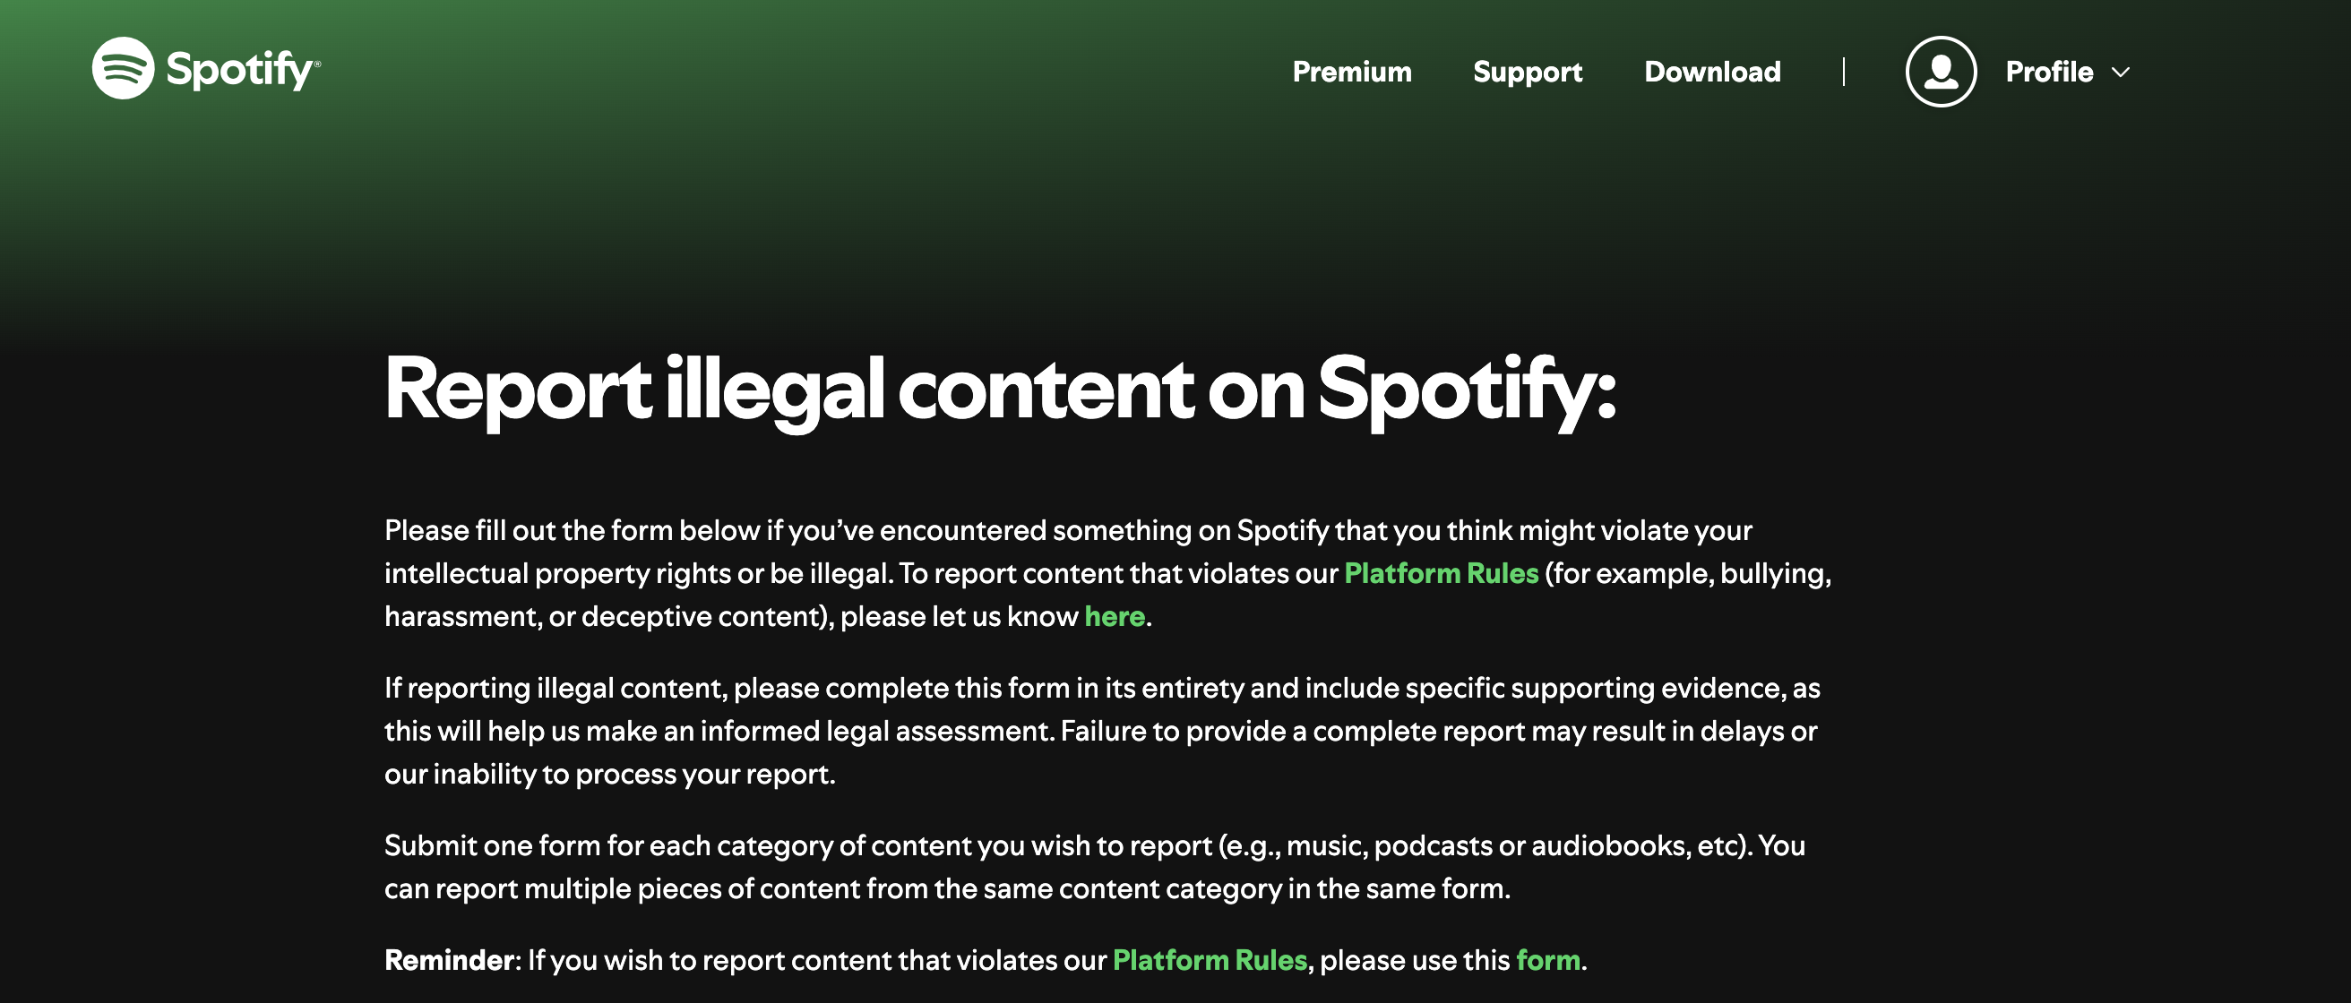This screenshot has height=1003, width=2351.
Task: Click the paragraph starting 'Submit one form'
Action: pyautogui.click(x=1095, y=866)
